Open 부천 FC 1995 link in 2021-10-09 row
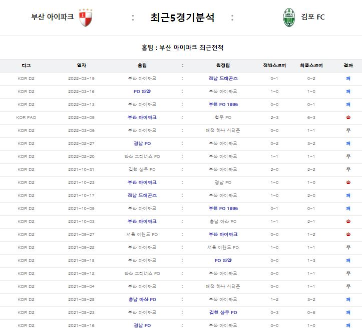 [x=223, y=208]
